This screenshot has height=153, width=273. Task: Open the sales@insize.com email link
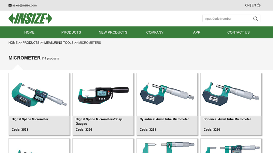24,5
